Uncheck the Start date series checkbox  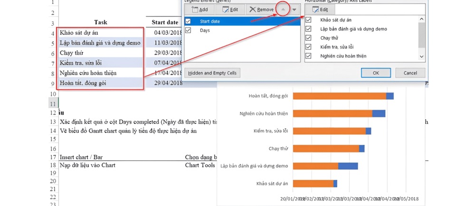click(x=188, y=21)
